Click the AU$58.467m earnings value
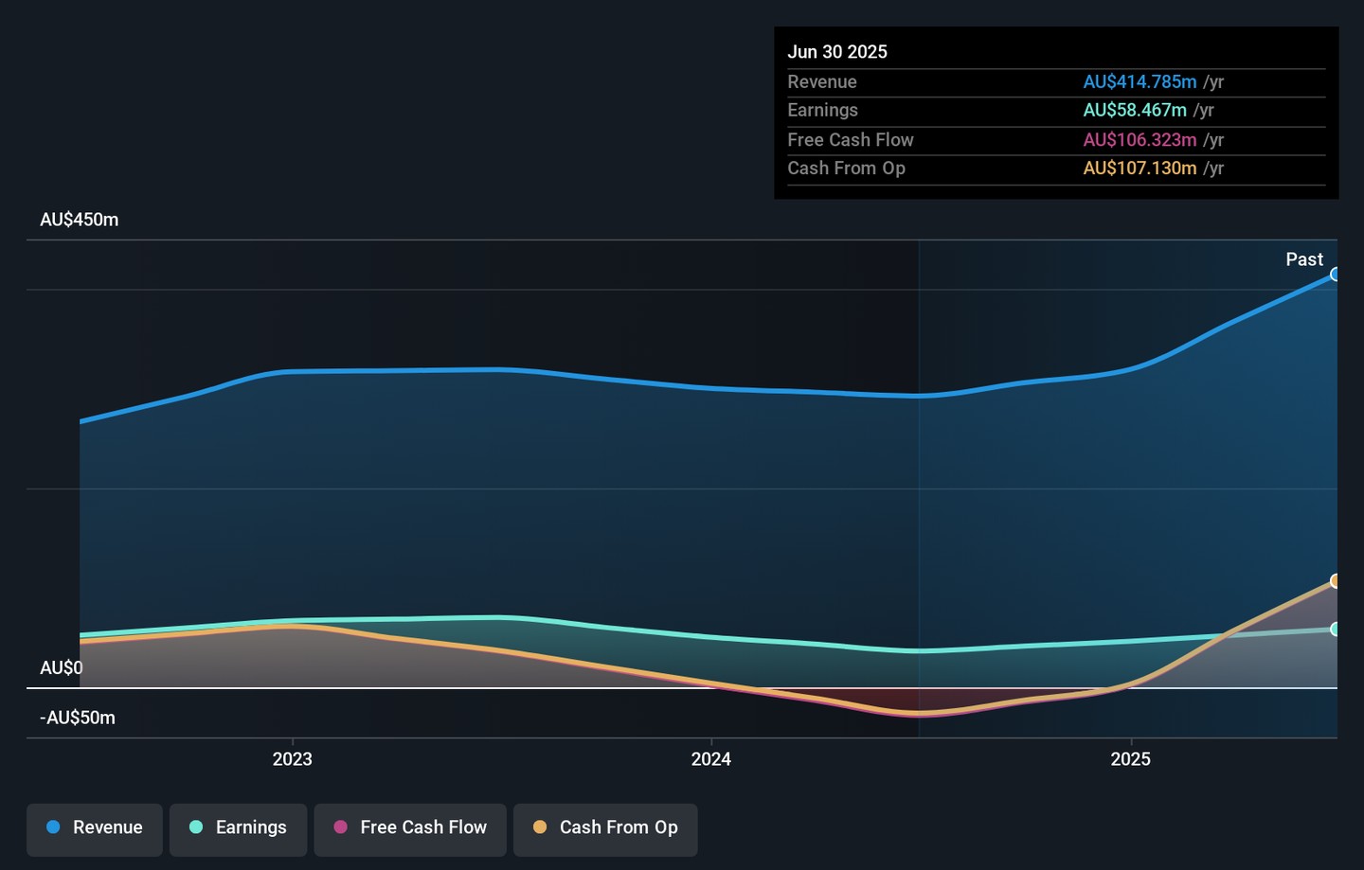 coord(1135,111)
